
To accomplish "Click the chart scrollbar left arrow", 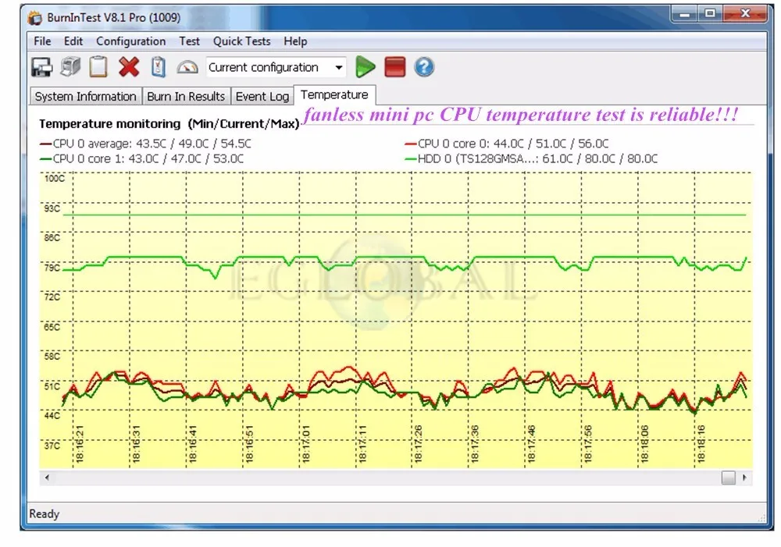I will 47,478.
